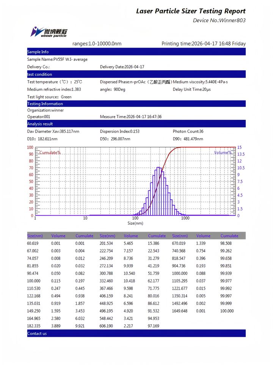Click the D10: 182.611nm value

pyautogui.click(x=42, y=139)
